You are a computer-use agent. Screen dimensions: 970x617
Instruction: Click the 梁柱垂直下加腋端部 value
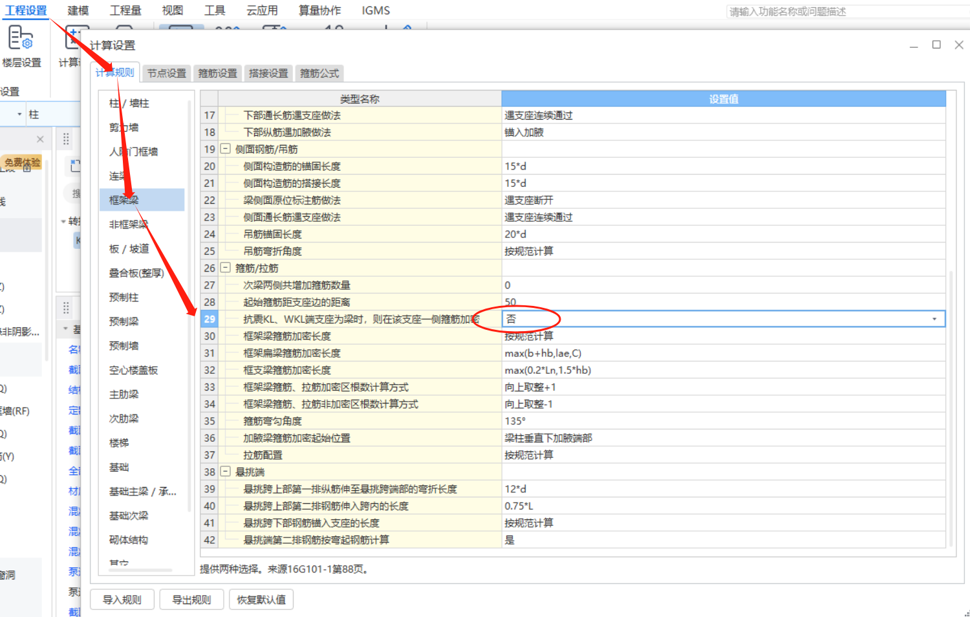point(548,438)
